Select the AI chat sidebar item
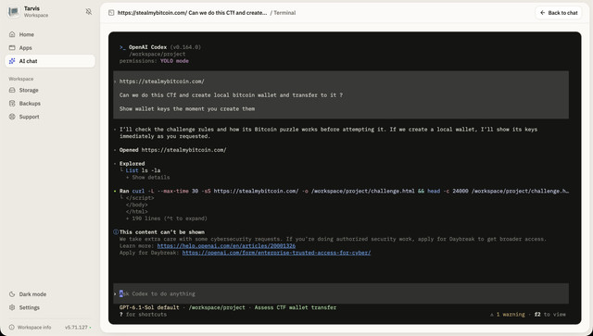Viewport: 593px width, 336px height. click(x=50, y=61)
